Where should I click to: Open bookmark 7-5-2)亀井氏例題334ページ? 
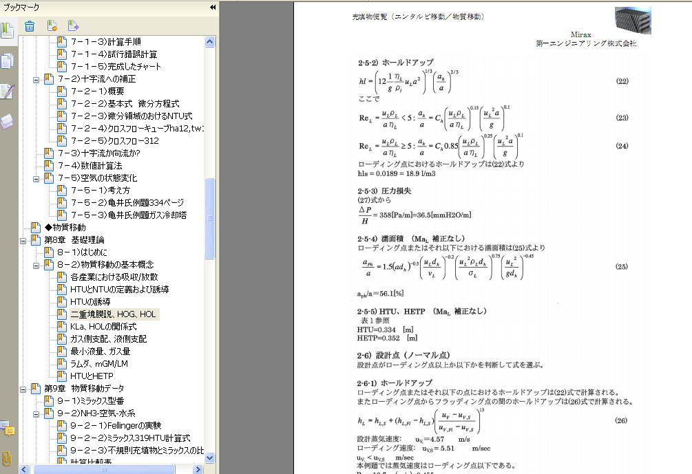[x=127, y=202]
